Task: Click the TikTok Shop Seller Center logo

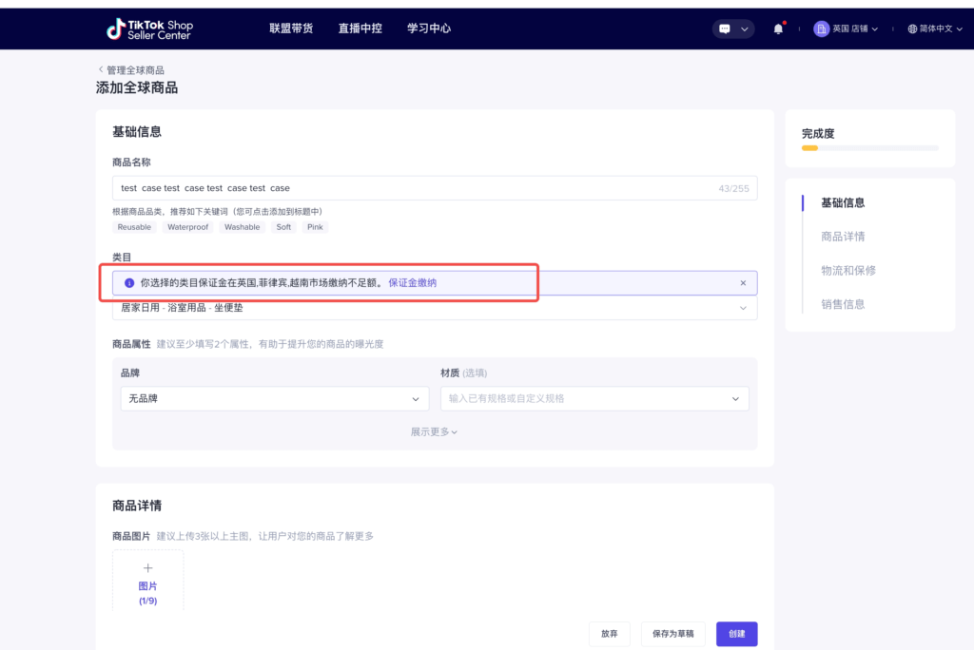Action: pos(148,28)
